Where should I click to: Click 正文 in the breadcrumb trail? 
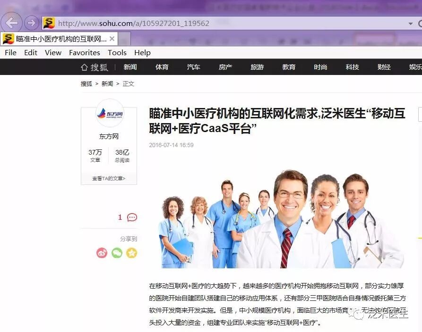128,83
